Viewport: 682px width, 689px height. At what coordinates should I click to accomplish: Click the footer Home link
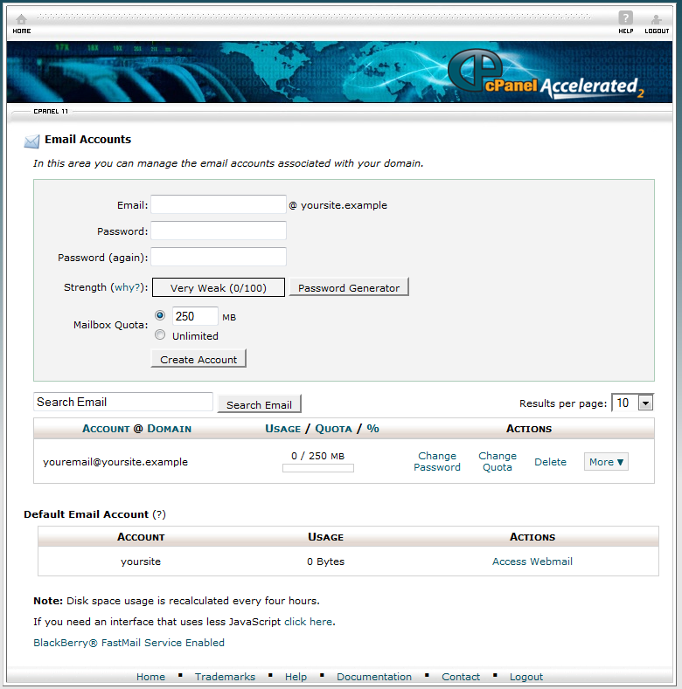[x=150, y=677]
